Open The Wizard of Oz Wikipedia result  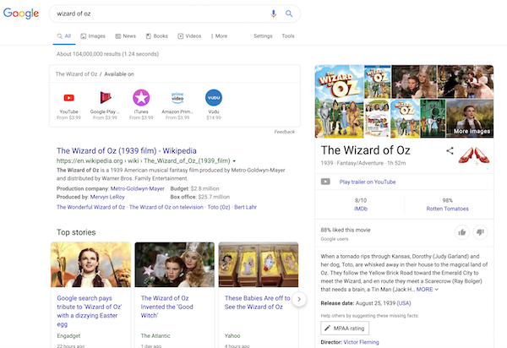[x=127, y=151]
